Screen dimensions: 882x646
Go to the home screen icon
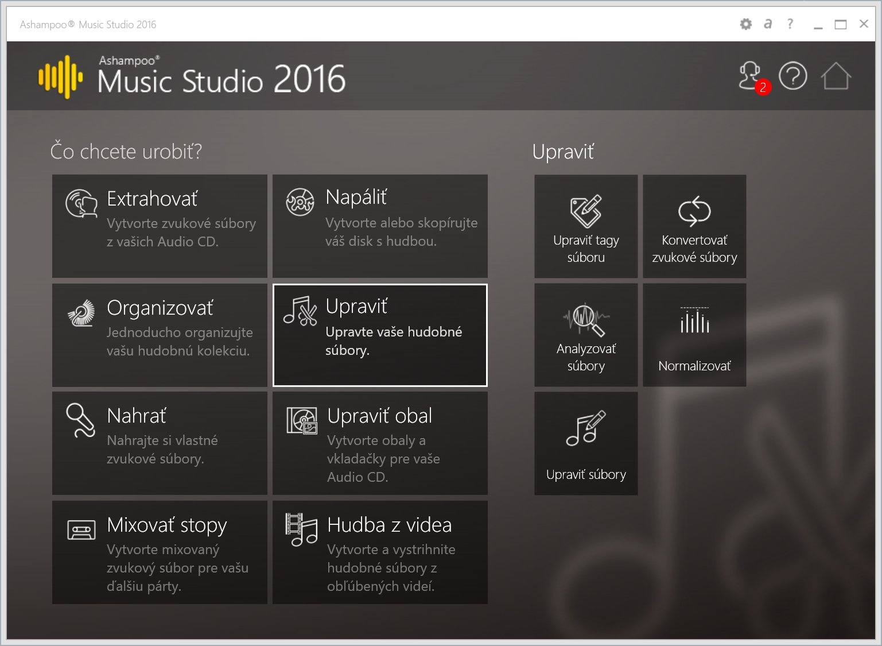pos(835,76)
